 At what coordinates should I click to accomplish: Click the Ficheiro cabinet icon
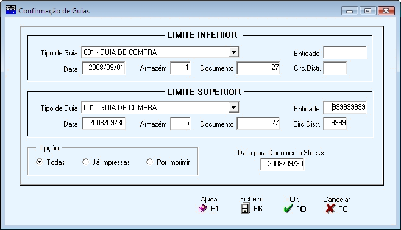click(246, 208)
